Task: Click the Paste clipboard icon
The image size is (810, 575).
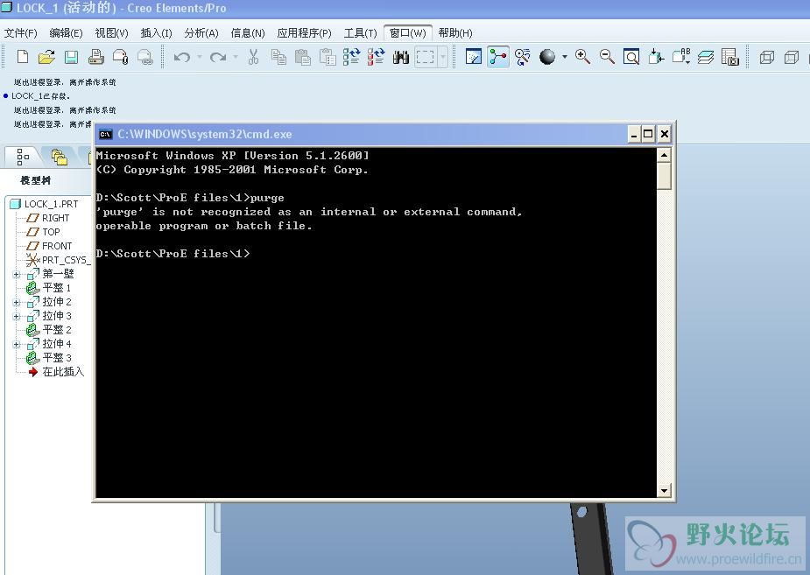Action: [x=303, y=56]
